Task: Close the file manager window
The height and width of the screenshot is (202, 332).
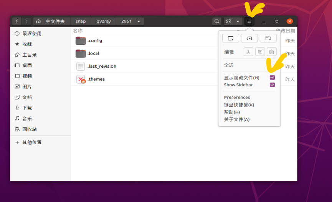Action: click(x=290, y=21)
